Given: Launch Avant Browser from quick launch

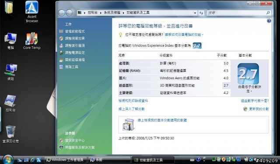Looking at the screenshot, I should click(39, 160).
